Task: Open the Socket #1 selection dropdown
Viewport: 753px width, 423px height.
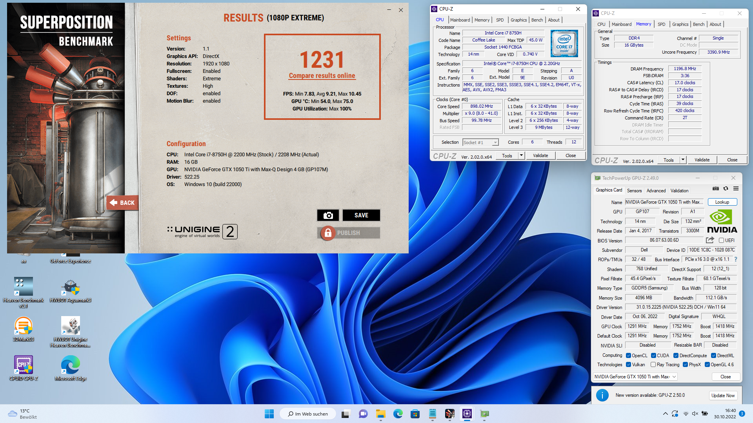Action: click(x=480, y=143)
